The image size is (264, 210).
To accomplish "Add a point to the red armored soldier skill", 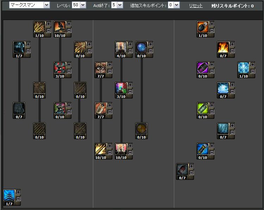I will (x=69, y=65).
